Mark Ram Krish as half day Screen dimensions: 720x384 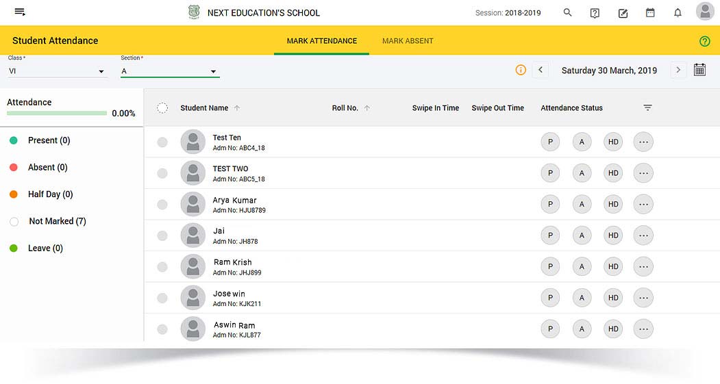[613, 267]
